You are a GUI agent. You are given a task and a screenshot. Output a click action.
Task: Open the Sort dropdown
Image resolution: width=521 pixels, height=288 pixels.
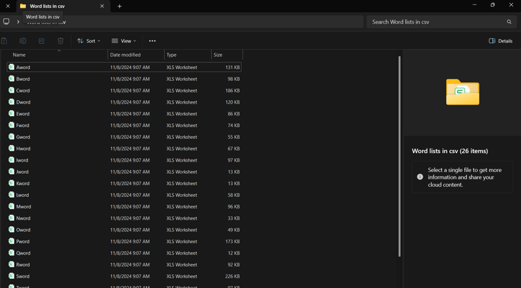(89, 40)
